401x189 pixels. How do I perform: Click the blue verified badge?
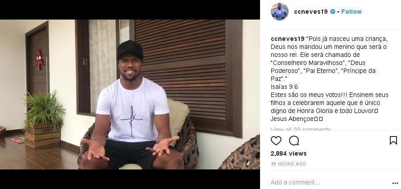[332, 12]
